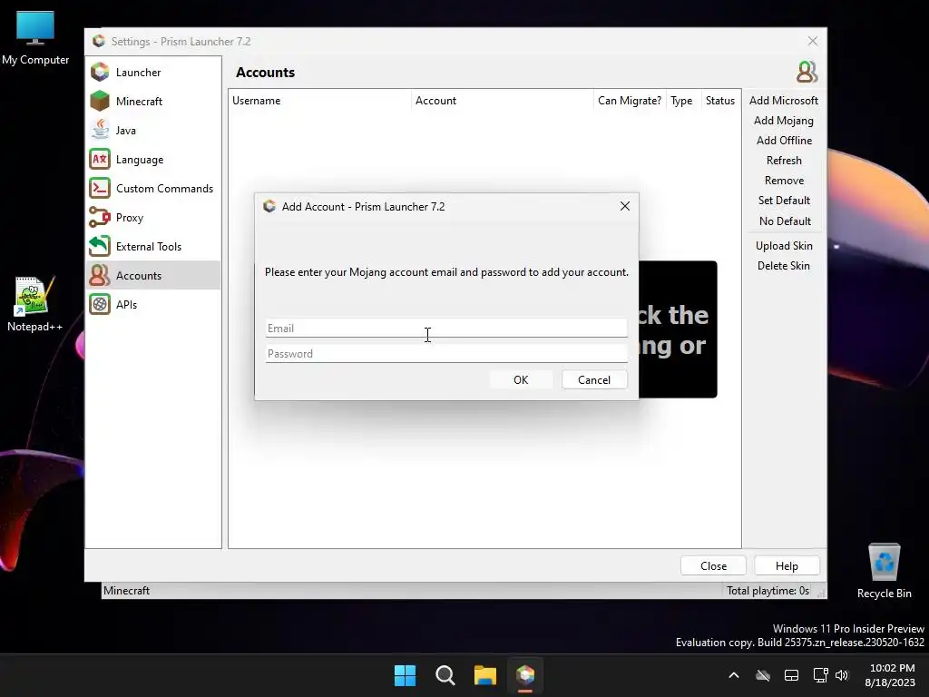
Task: Open the Windows Start menu
Action: [406, 675]
